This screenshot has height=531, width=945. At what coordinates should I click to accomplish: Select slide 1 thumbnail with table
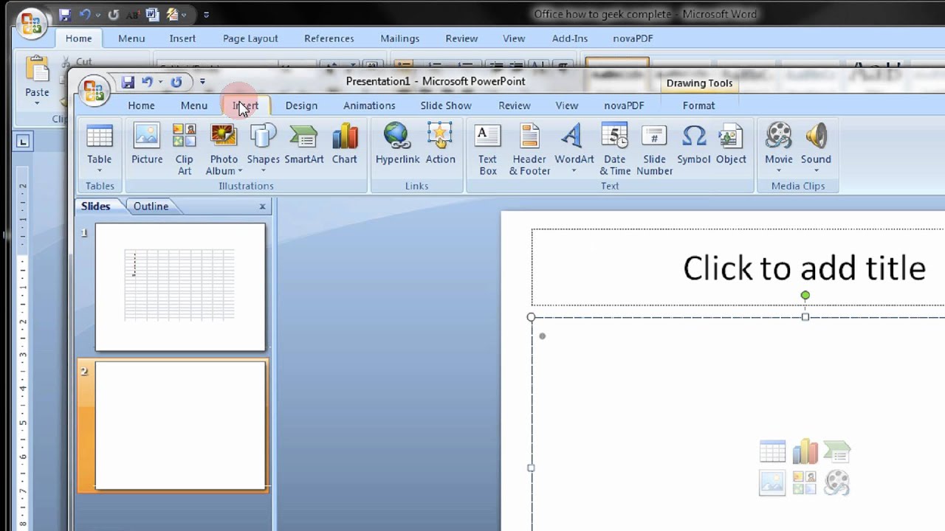tap(180, 287)
